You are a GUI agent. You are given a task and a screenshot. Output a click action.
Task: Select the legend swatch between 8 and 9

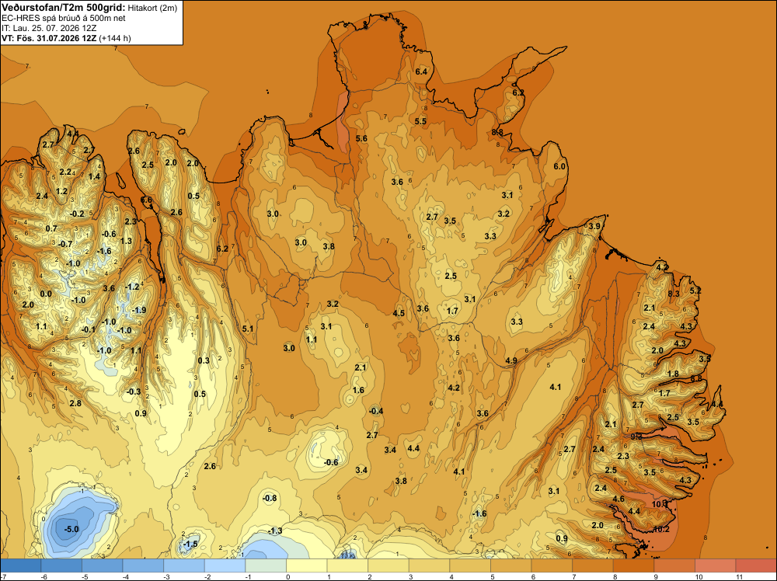(634, 565)
